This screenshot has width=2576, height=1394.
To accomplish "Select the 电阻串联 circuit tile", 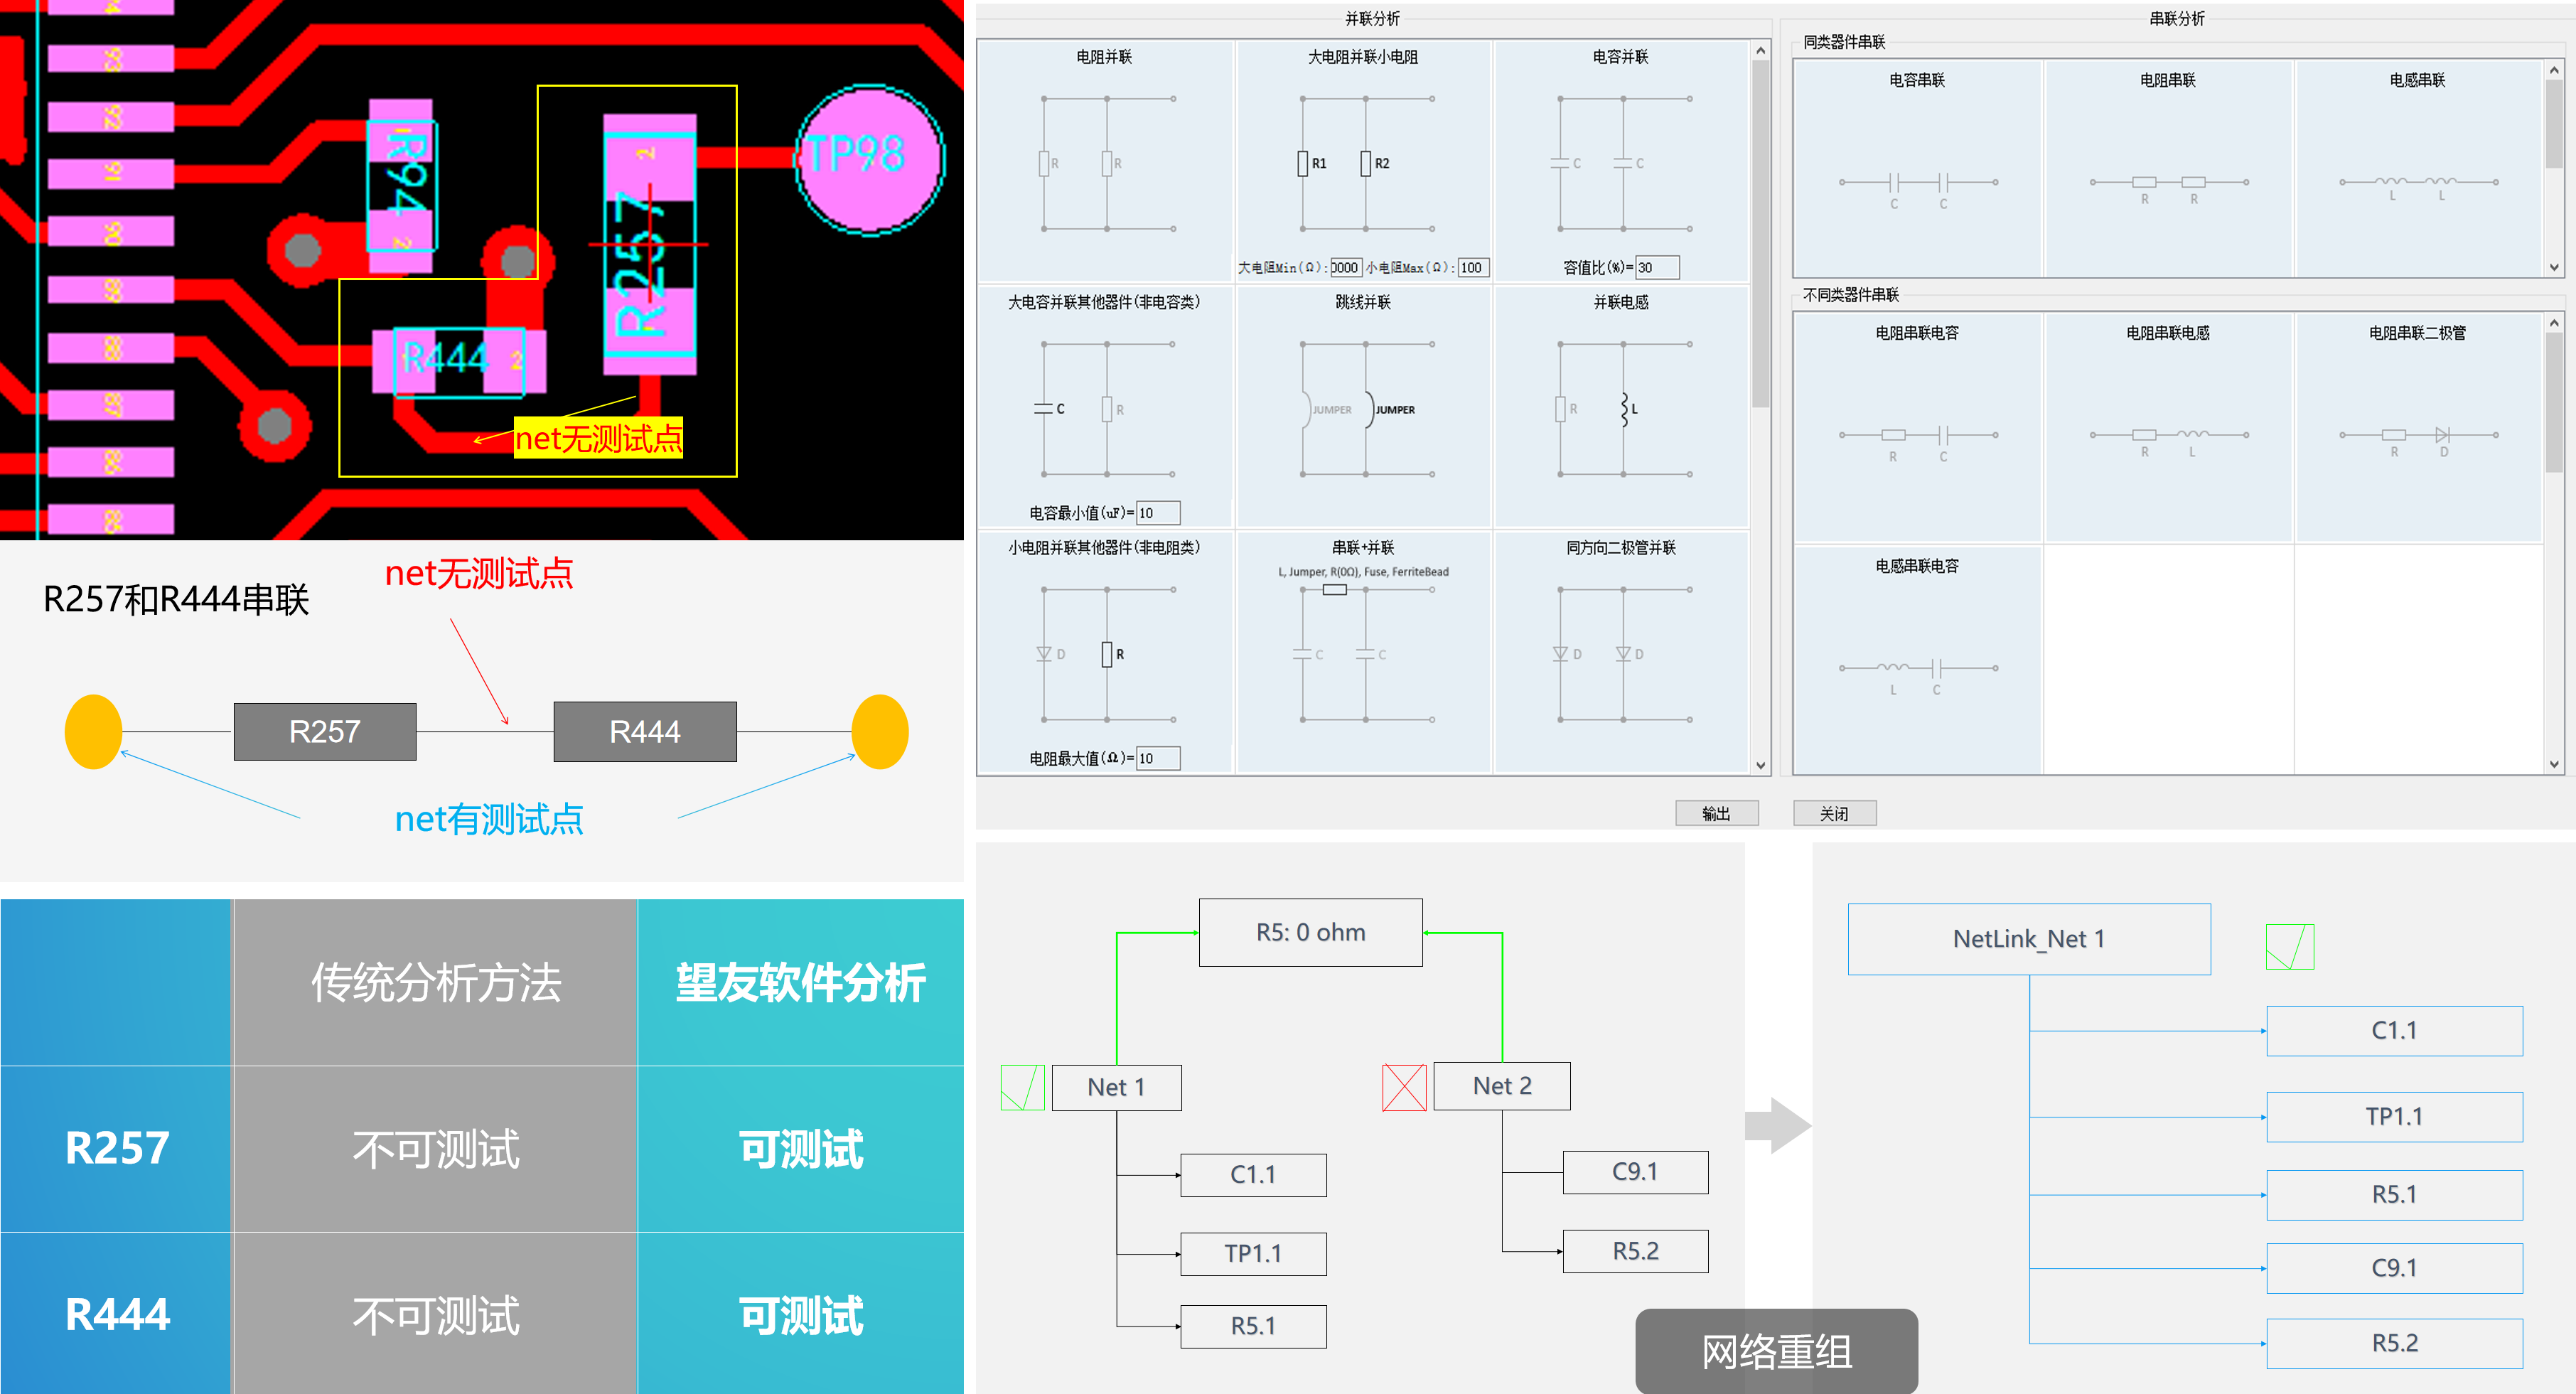I will [x=2168, y=168].
